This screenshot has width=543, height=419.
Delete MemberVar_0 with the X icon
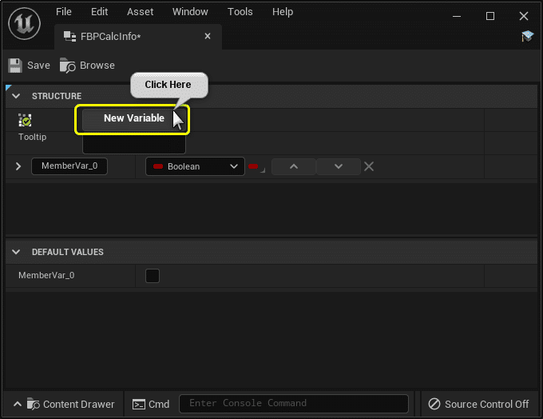[x=369, y=166]
